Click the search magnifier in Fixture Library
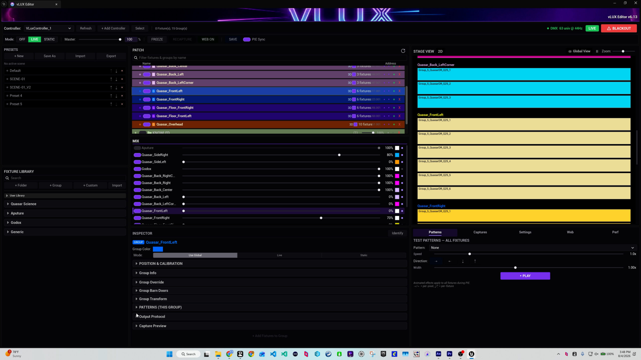Image resolution: width=641 pixels, height=360 pixels. pos(7,178)
